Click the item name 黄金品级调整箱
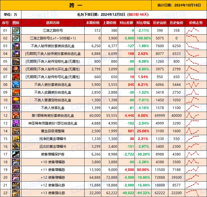The width and height of the screenshot is (207, 197). pyautogui.click(x=53, y=131)
